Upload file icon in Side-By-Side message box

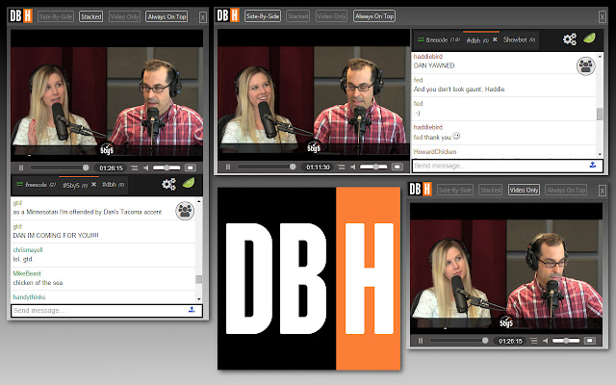(593, 165)
